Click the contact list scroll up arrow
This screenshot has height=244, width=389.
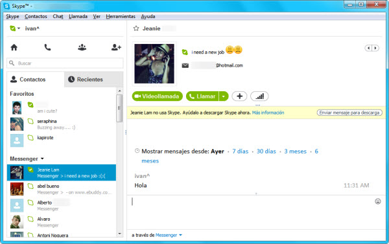[119, 91]
